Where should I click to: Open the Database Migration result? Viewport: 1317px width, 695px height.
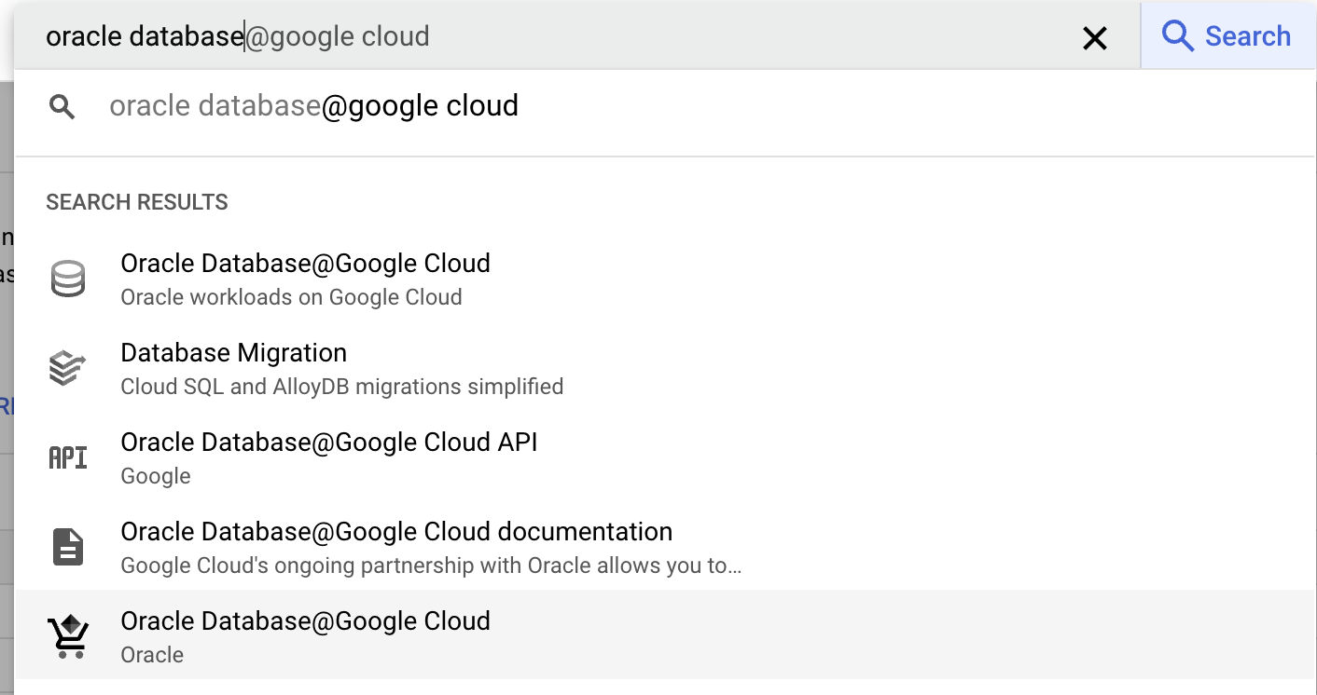click(x=234, y=353)
